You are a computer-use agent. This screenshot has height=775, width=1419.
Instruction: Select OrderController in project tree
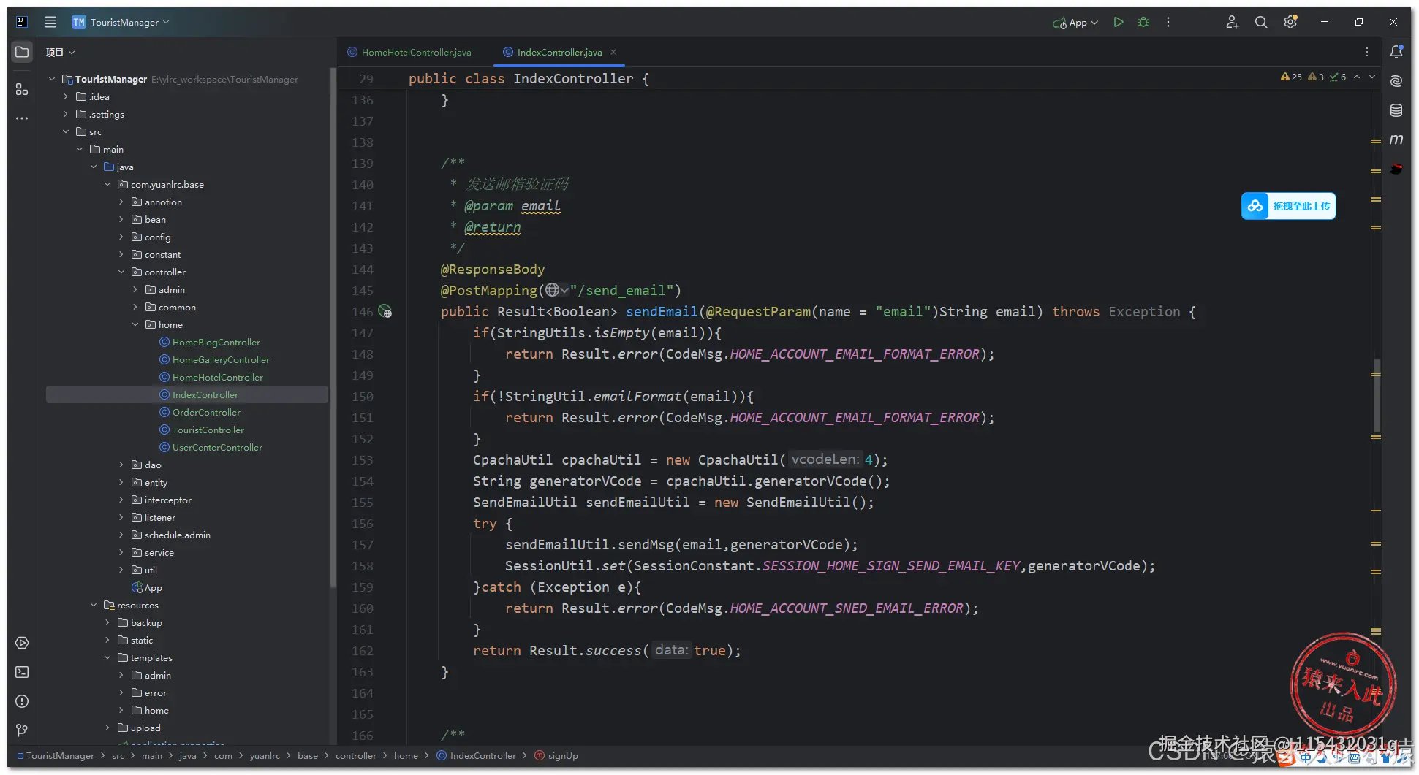click(x=200, y=412)
